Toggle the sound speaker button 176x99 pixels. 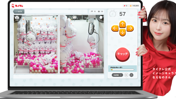pyautogui.click(x=126, y=75)
